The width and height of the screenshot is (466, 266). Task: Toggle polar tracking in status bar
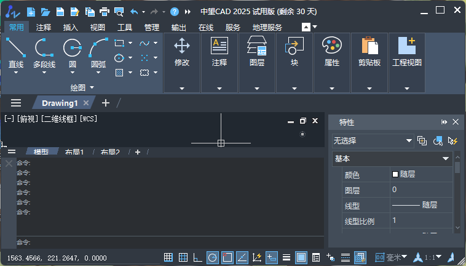[x=212, y=257]
